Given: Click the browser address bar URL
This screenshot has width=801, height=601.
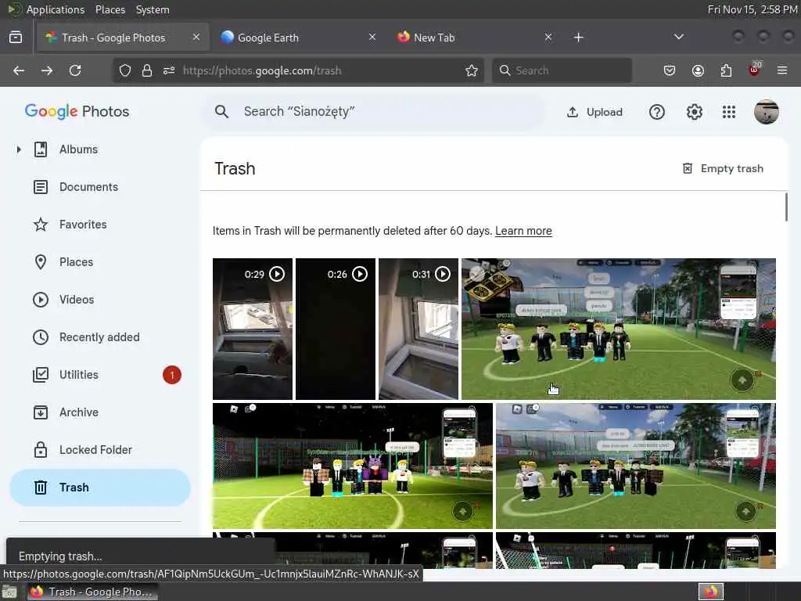Looking at the screenshot, I should pos(262,70).
